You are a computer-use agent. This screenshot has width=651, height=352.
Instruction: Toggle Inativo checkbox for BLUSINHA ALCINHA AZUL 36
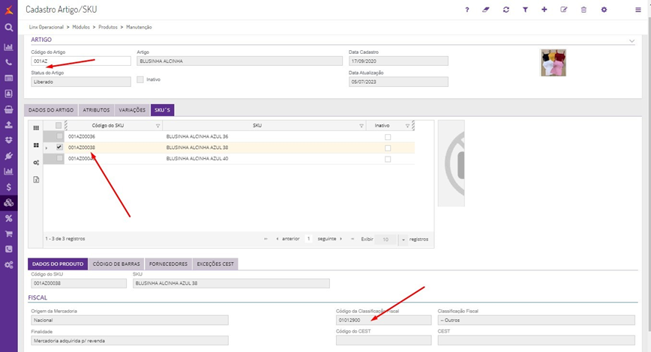pos(388,137)
